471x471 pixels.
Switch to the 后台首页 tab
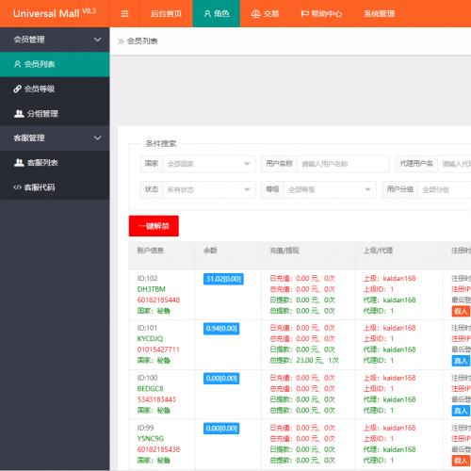[166, 13]
